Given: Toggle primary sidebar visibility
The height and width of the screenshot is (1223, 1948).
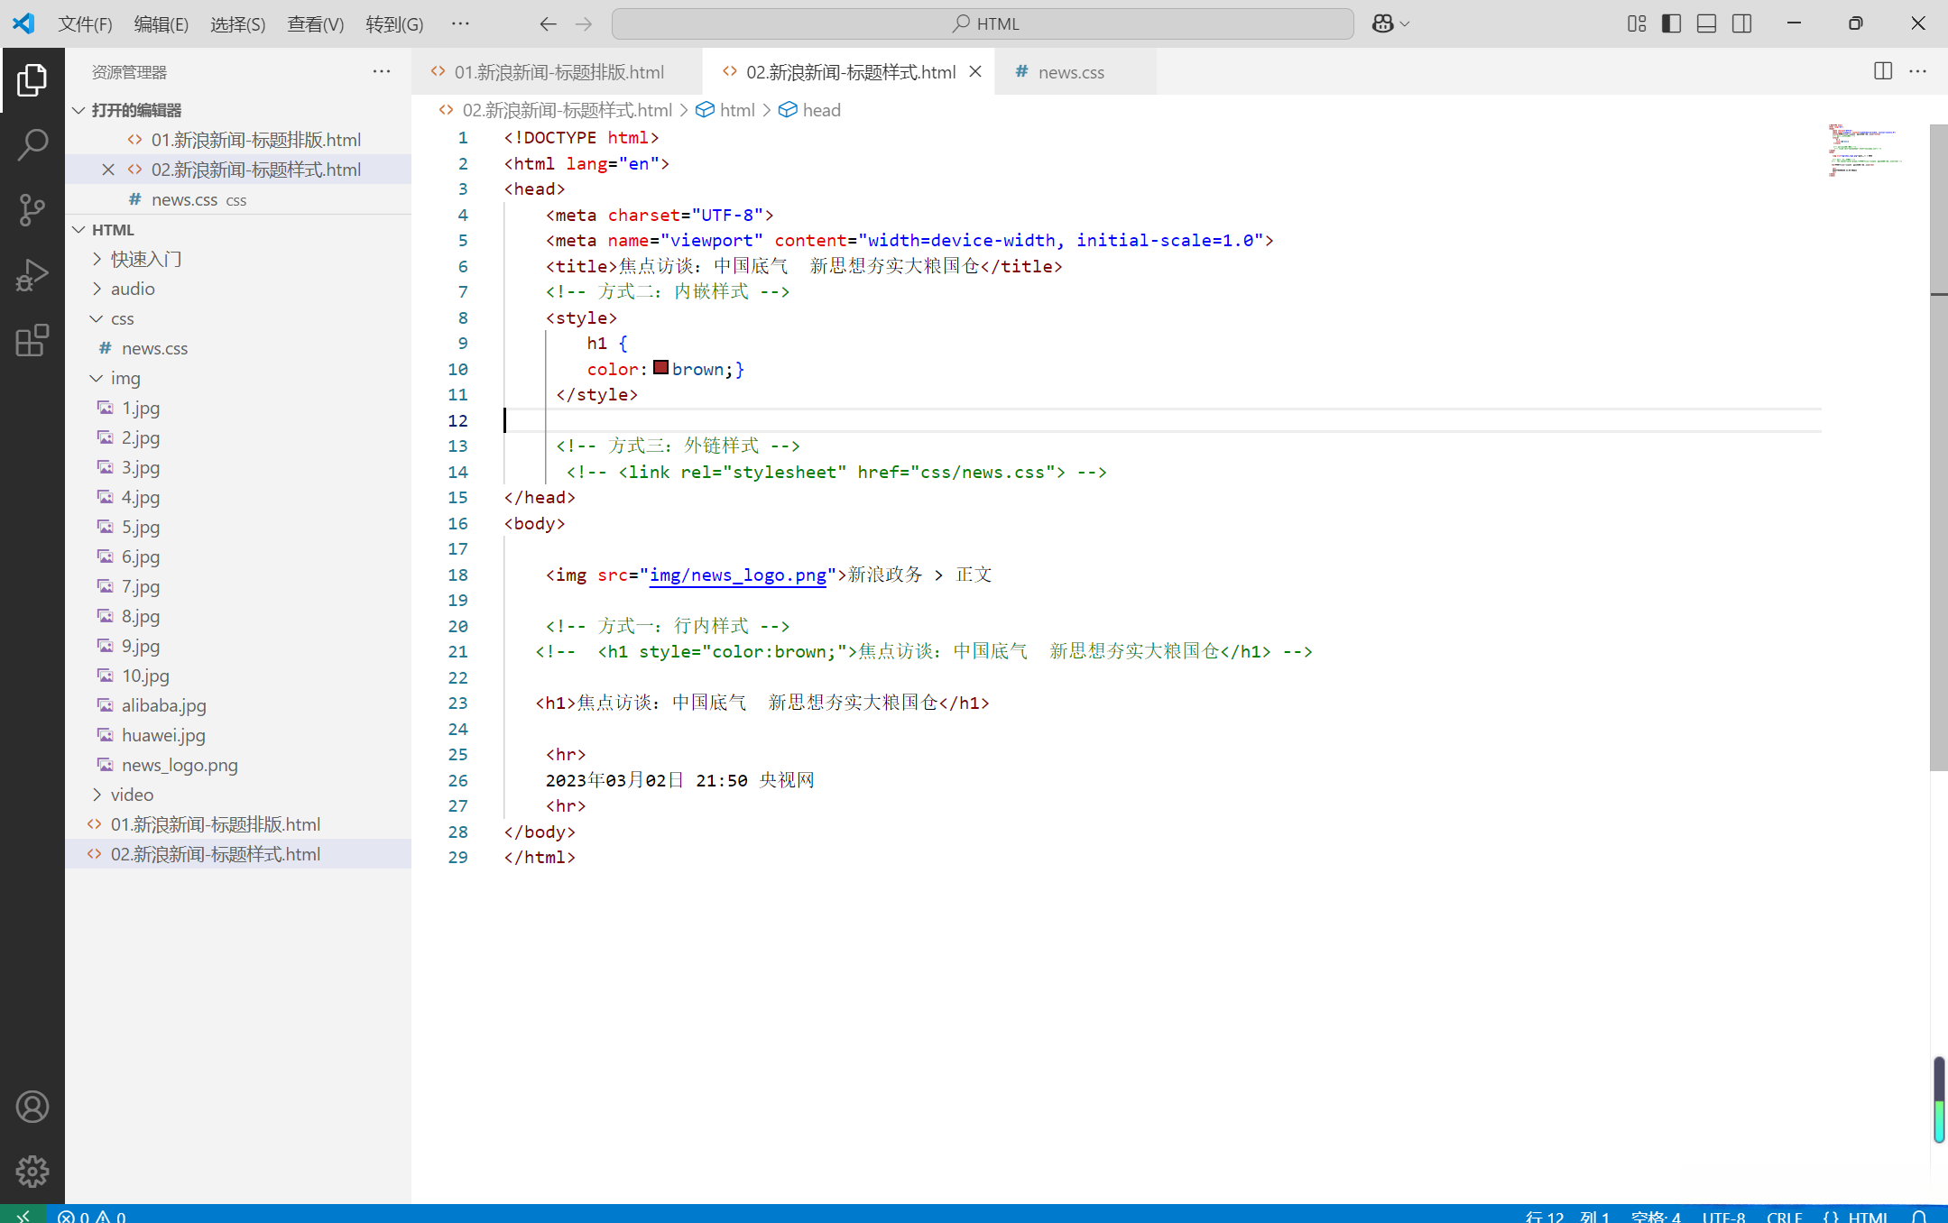Looking at the screenshot, I should tap(1671, 23).
